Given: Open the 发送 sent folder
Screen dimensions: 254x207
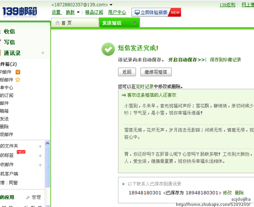Looking at the screenshot, I should (4, 119).
